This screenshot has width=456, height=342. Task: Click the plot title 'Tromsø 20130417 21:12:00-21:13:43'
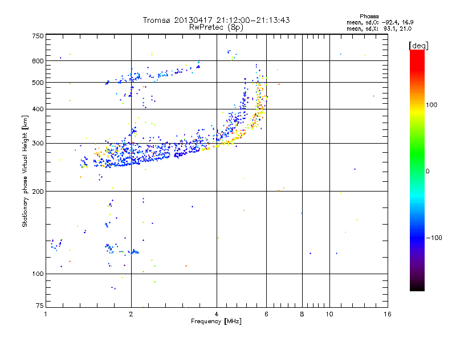[216, 20]
